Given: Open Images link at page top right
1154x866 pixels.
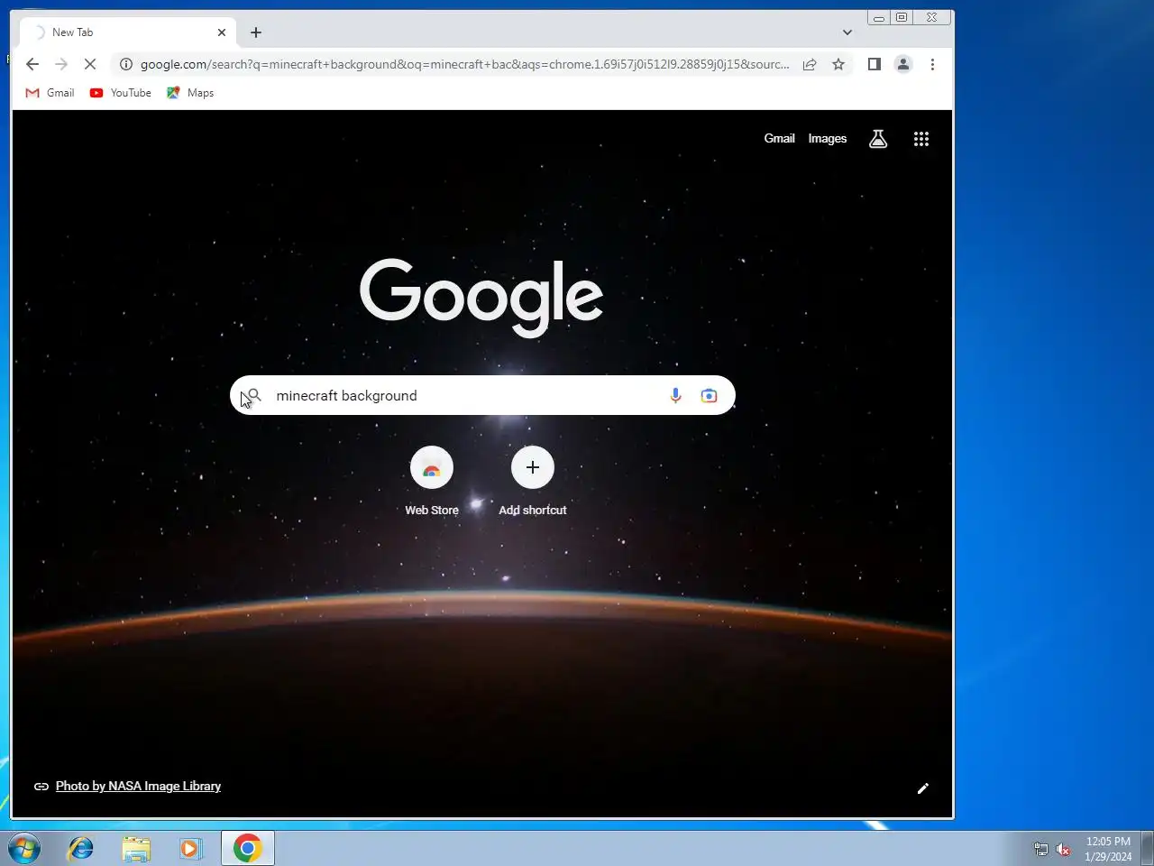Looking at the screenshot, I should coord(828,138).
